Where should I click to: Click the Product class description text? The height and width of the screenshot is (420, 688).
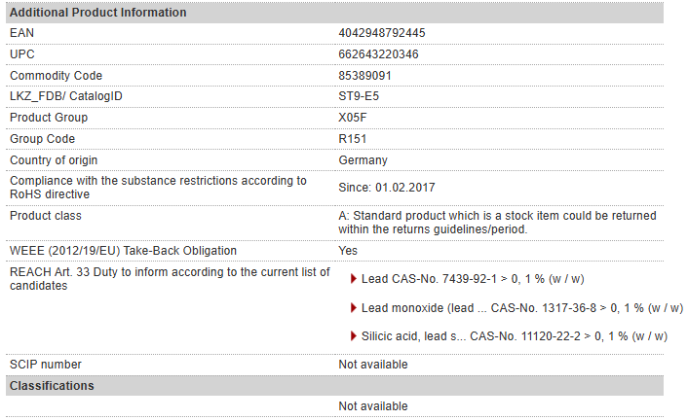coord(497,223)
